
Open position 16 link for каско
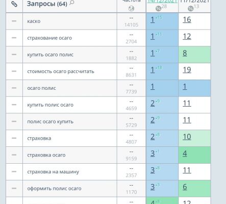point(187,19)
